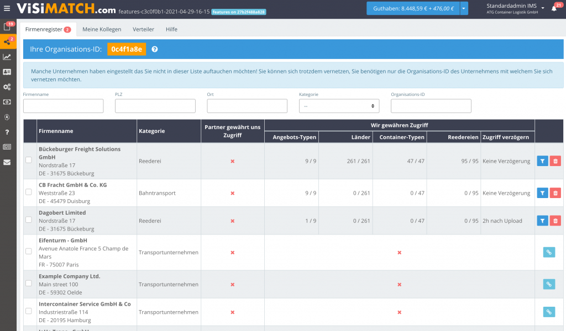Image resolution: width=566 pixels, height=331 pixels.
Task: Expand the Guthaben dropdown arrow
Action: [464, 8]
